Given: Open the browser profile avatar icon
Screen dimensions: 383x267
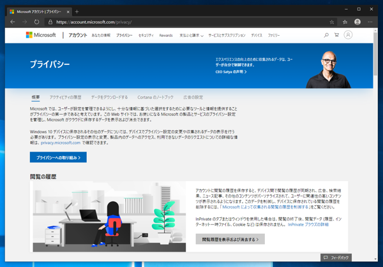Looking at the screenshot, I should click(357, 22).
